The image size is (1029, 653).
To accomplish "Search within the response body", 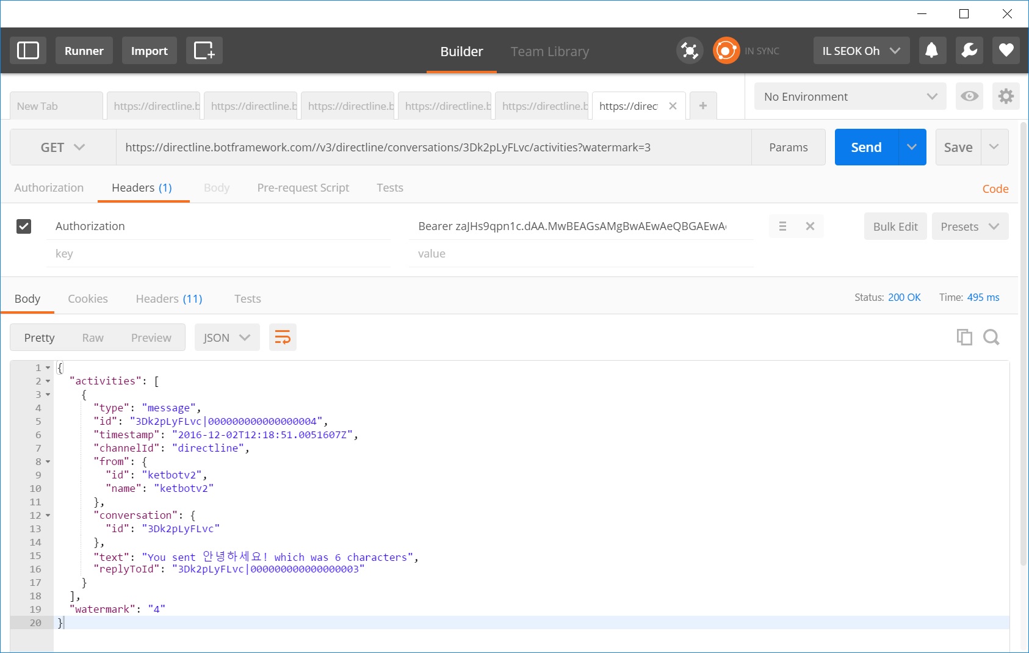I will (991, 337).
